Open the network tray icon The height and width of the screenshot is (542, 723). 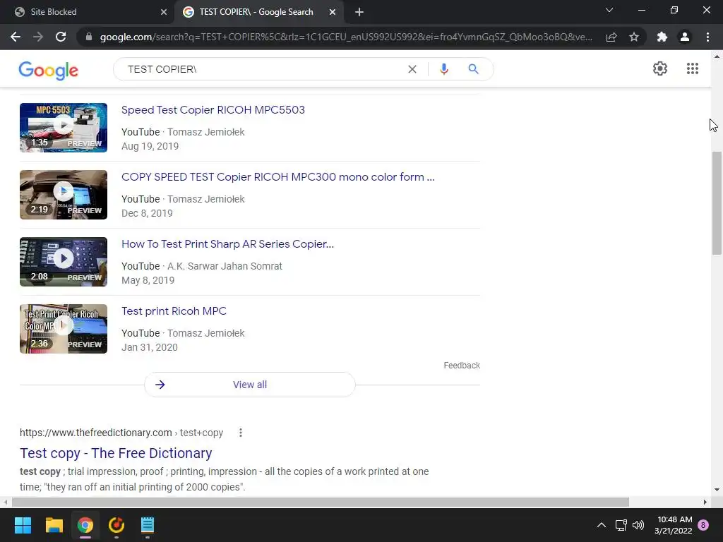pyautogui.click(x=621, y=525)
